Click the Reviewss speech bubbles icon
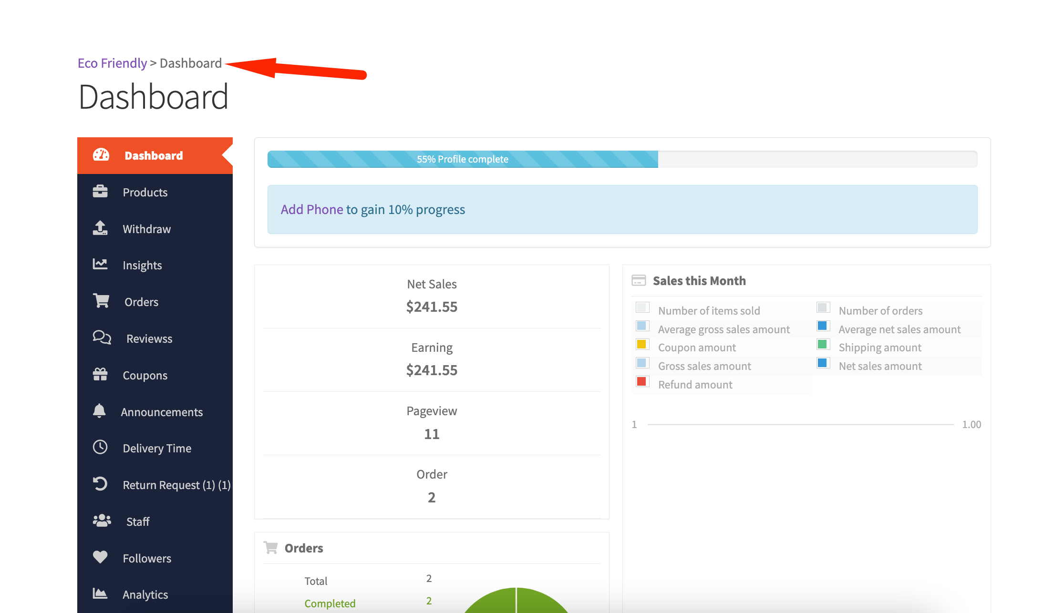This screenshot has width=1054, height=613. 102,338
